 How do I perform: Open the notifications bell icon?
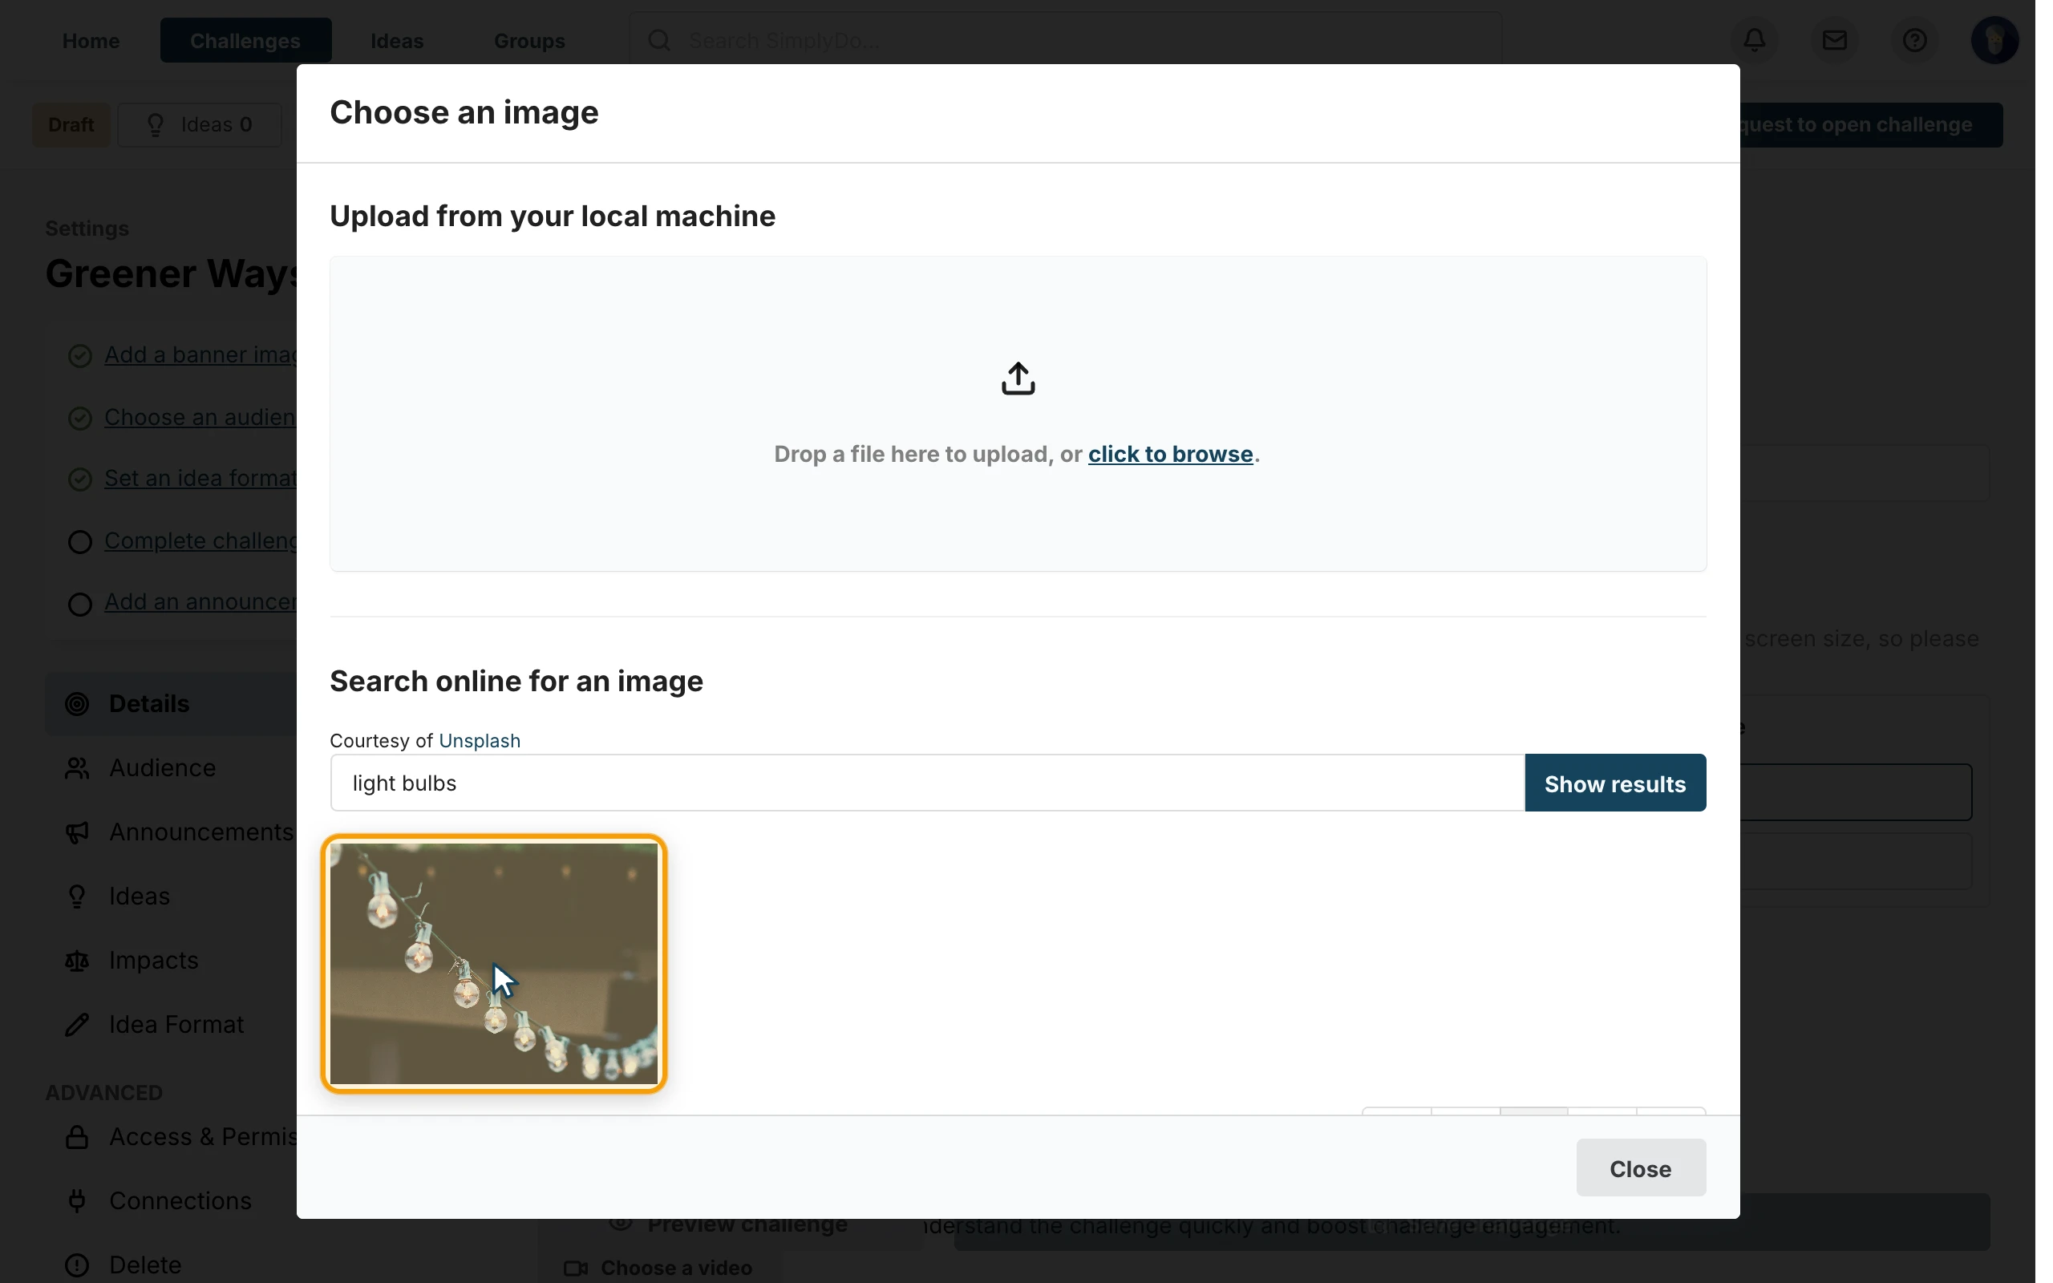tap(1755, 40)
